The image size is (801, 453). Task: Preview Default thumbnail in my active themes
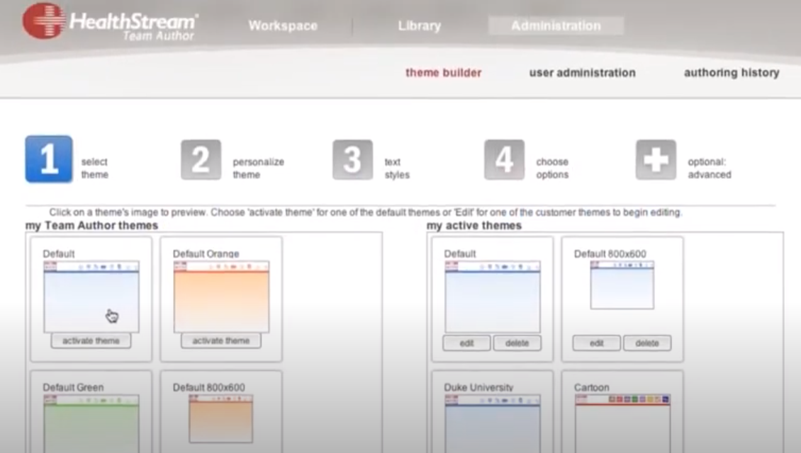(493, 297)
